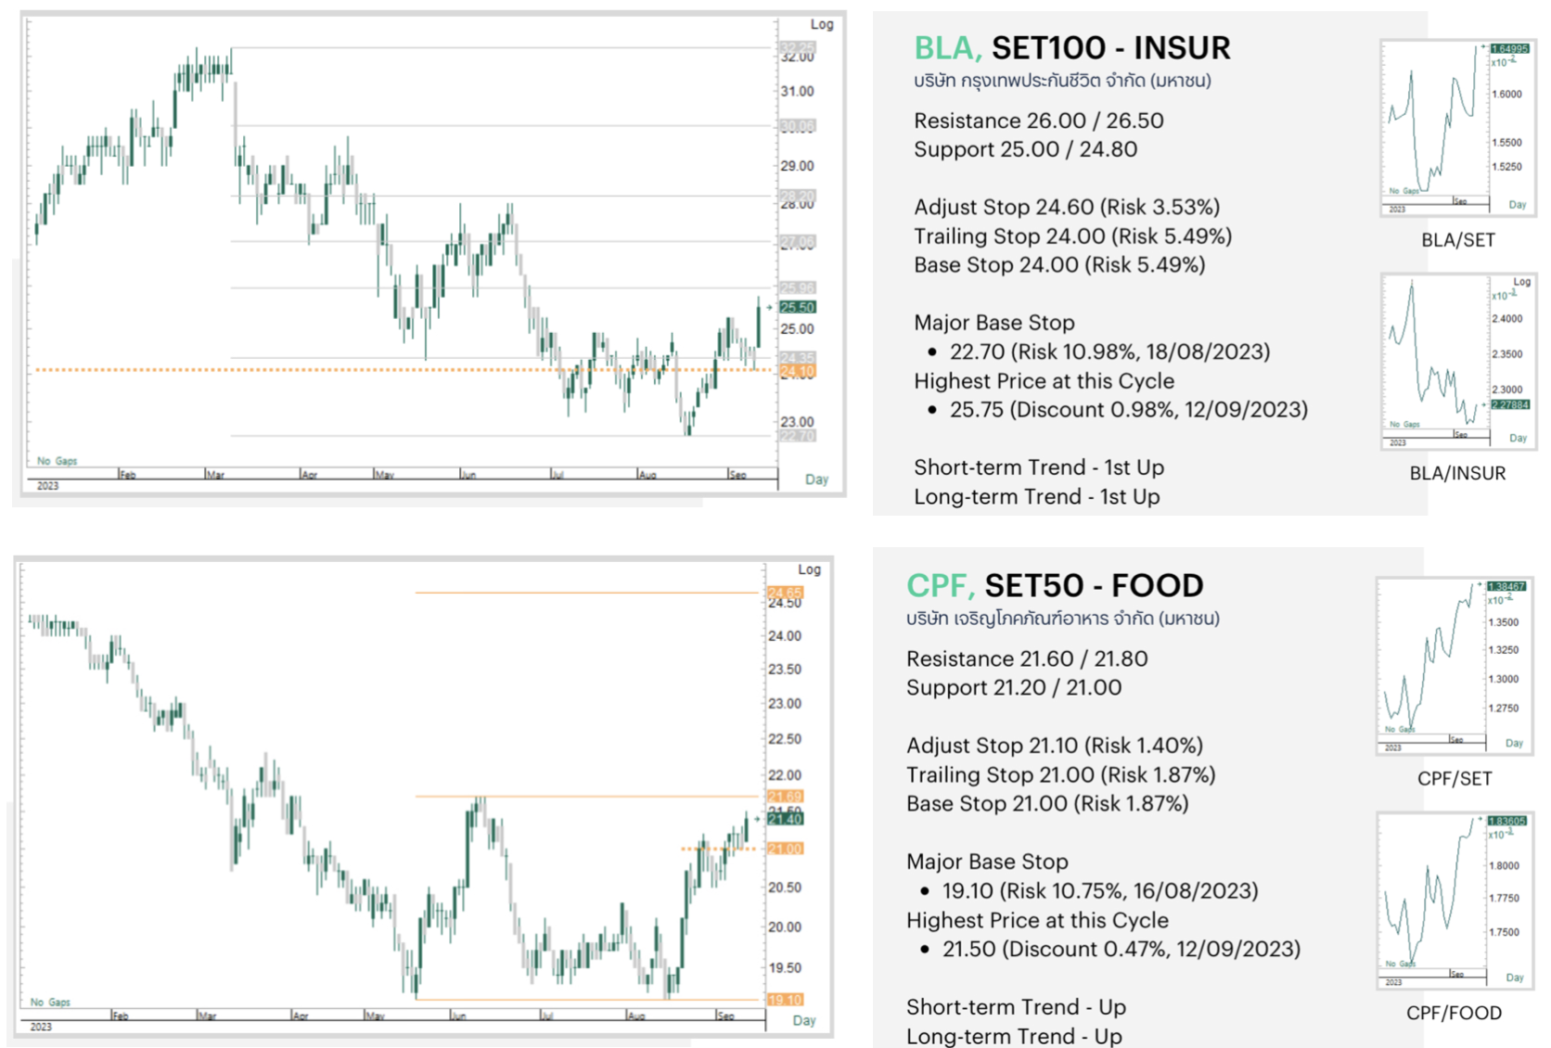Select bullet '19.10 (Risk 10.75%, 16/08/2023)'
Screen dimensions: 1551x1048
(x=1100, y=891)
